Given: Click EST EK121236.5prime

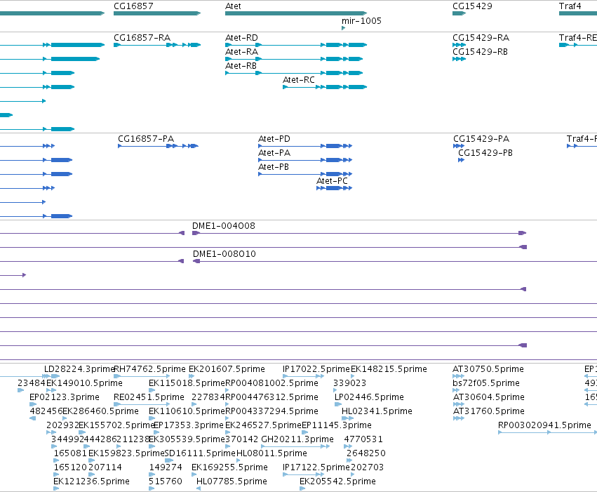Looking at the screenshot, I should pos(91,481).
